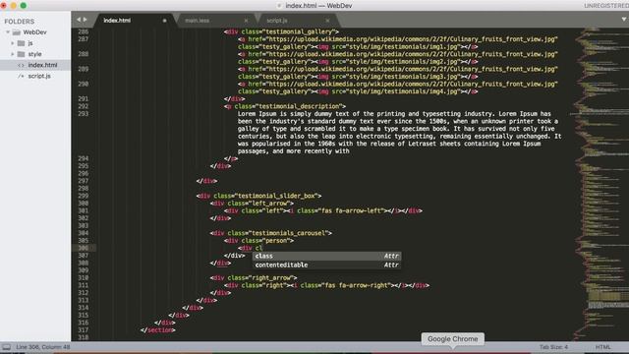Click line number 293 in gutter
The image size is (629, 354).
click(83, 114)
